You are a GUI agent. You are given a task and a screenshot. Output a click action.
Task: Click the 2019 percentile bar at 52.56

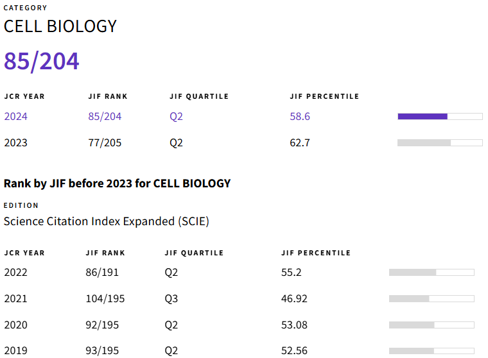(x=431, y=350)
